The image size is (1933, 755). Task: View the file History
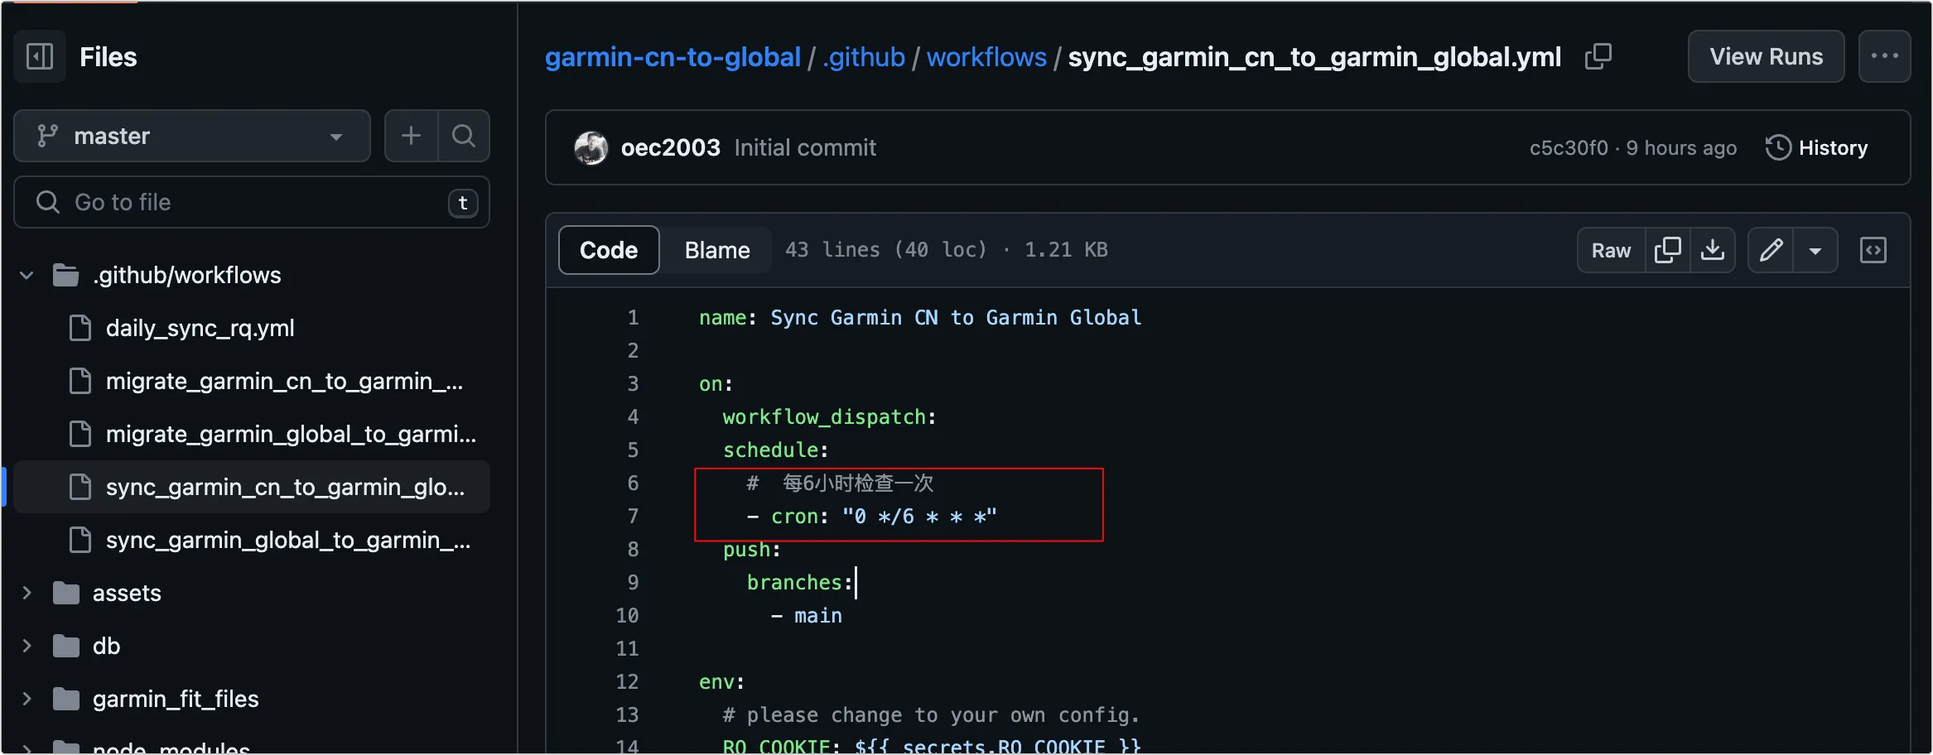1817,147
